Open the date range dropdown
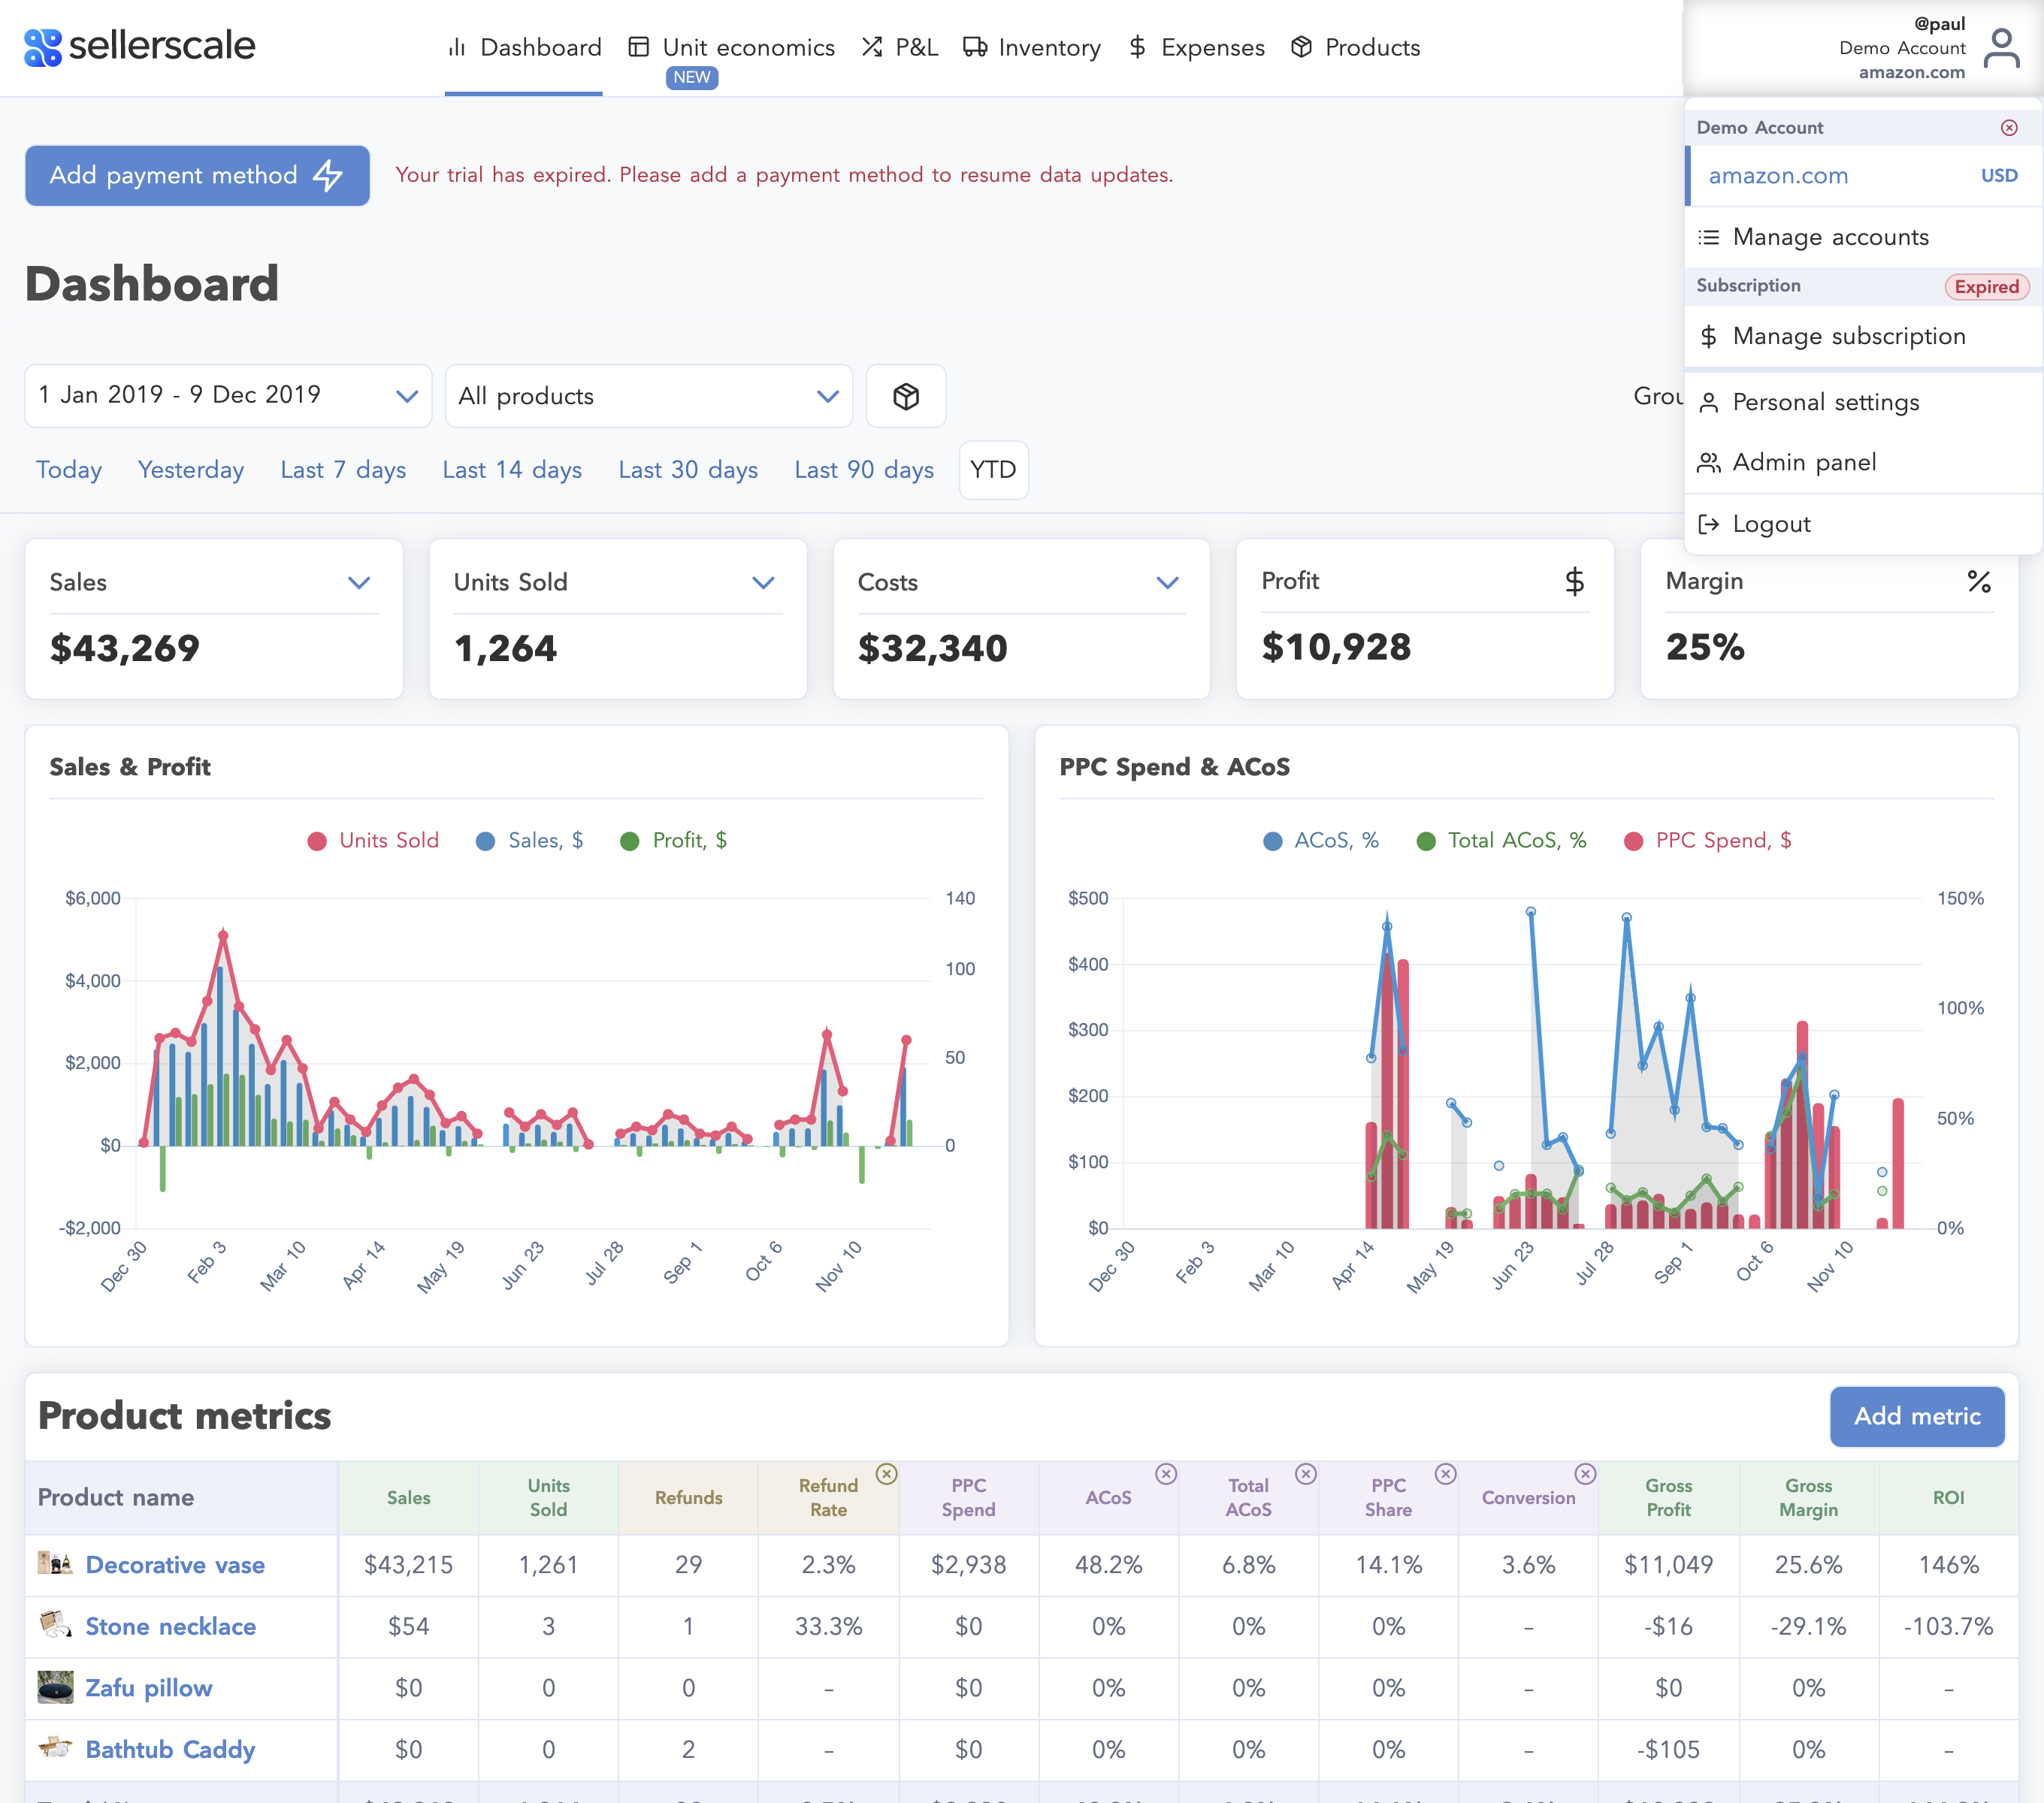The height and width of the screenshot is (1803, 2044). tap(228, 396)
